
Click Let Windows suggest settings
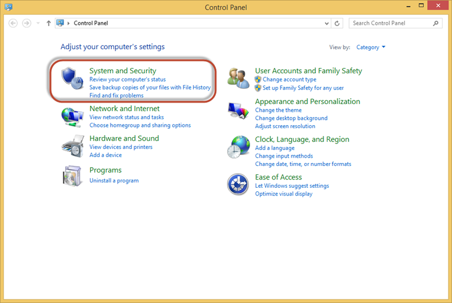(292, 186)
